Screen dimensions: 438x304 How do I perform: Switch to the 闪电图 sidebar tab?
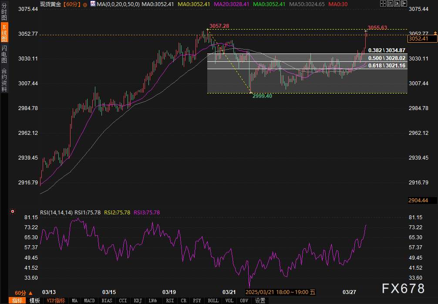tap(4, 53)
